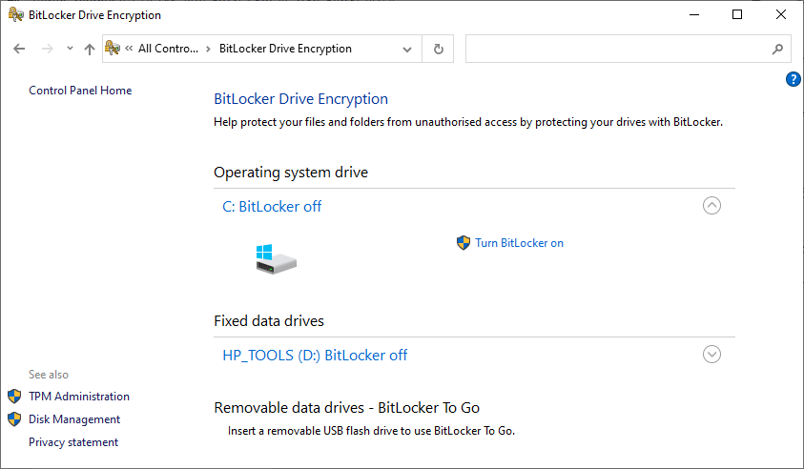Select the All Control Panel Items breadcrumb
The height and width of the screenshot is (469, 804).
click(x=168, y=49)
